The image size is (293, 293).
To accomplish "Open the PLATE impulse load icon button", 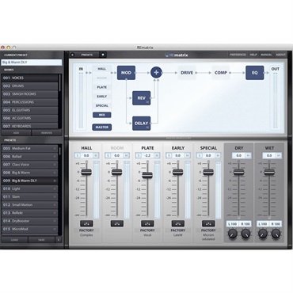I will point(147,223).
